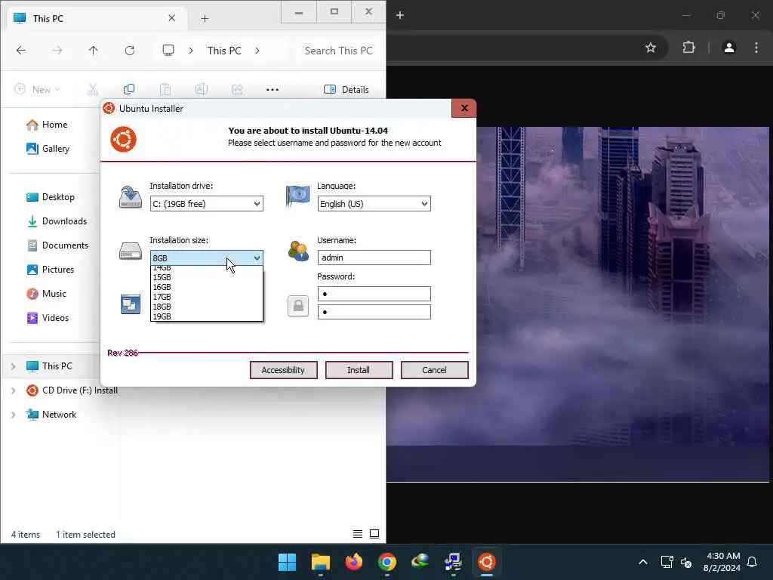Viewport: 773px width, 580px height.
Task: Select Network in navigation pane
Action: pos(52,415)
